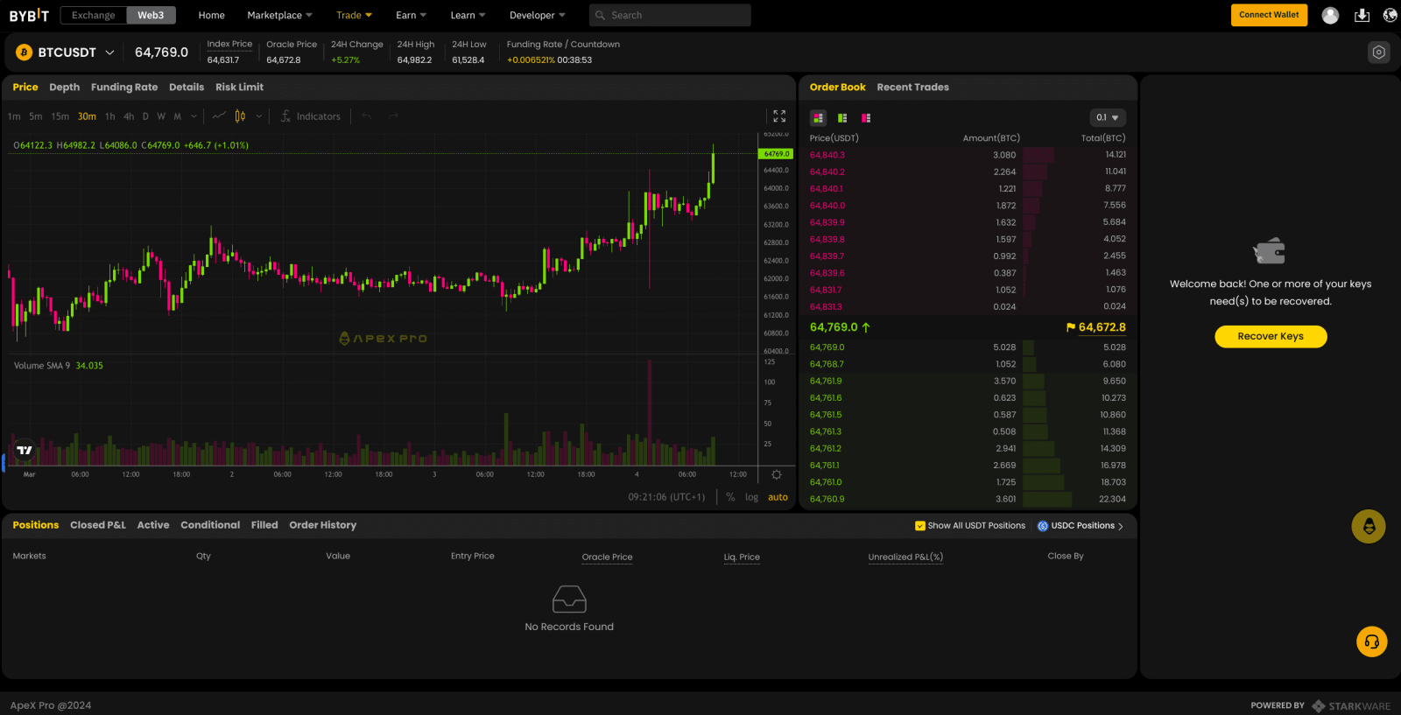Expand the Marketplace menu
The image size is (1401, 715).
click(x=279, y=15)
